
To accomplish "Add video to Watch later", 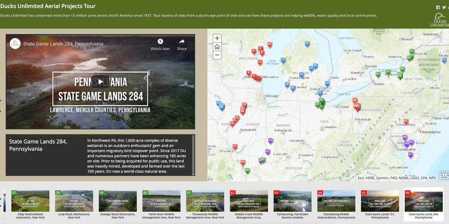I will (x=160, y=44).
